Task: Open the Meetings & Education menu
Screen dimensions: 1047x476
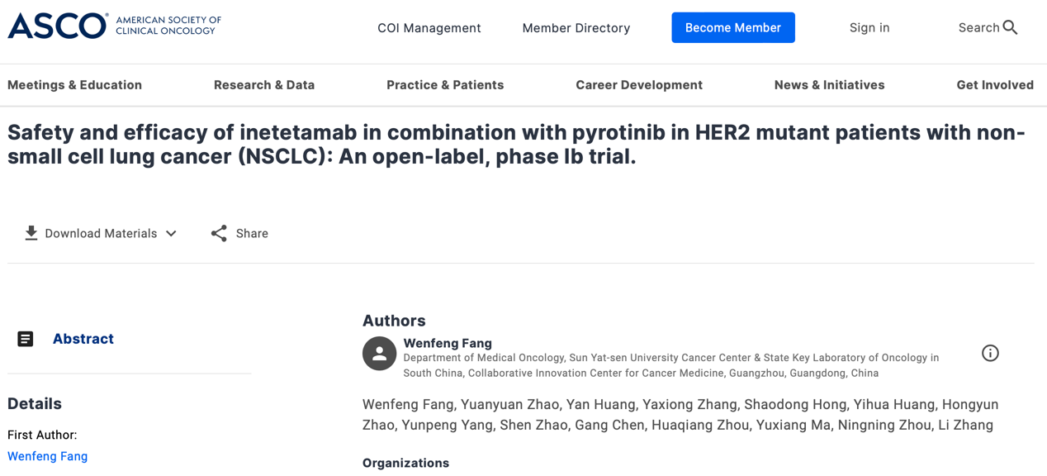Action: [x=74, y=85]
